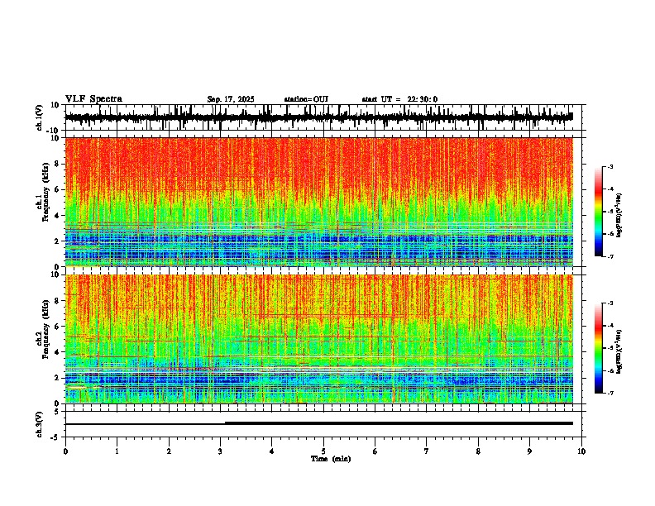Click the ch.1 colorbar log(PSD) unit label
Screen dimensions: 655x506
click(x=619, y=215)
